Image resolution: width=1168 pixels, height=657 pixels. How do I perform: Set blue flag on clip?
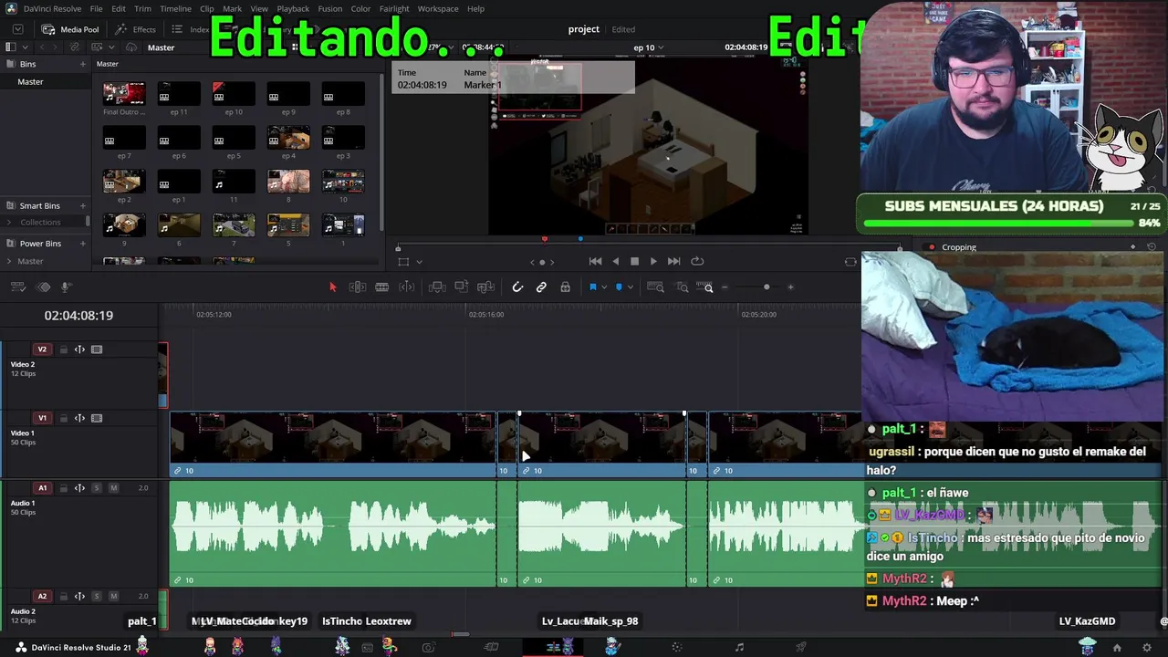click(619, 287)
